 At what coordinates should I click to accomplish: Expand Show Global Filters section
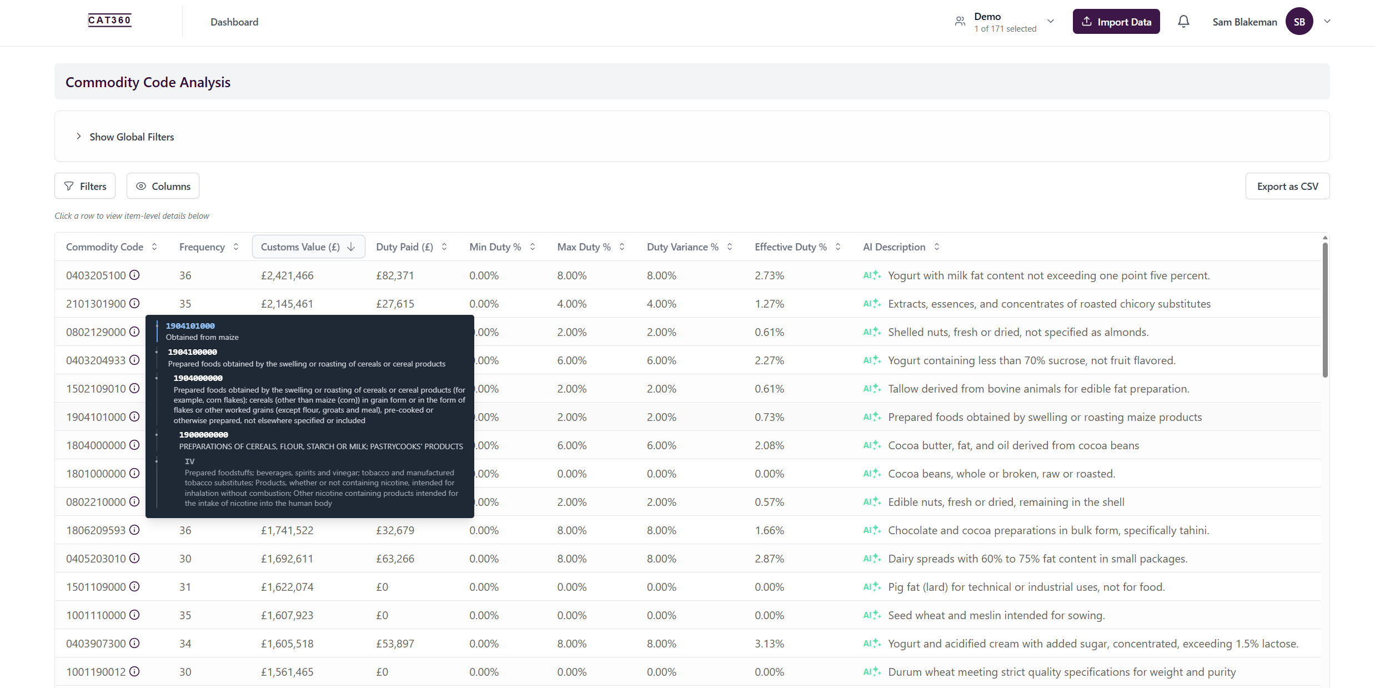(x=126, y=137)
